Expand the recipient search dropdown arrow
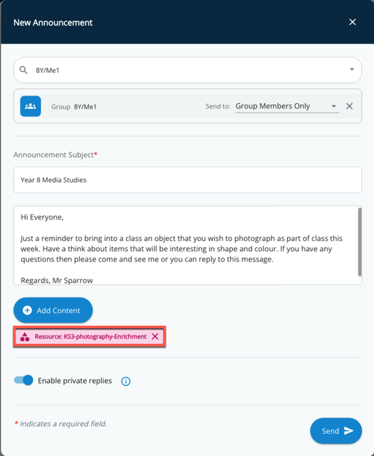374x456 pixels. 352,70
